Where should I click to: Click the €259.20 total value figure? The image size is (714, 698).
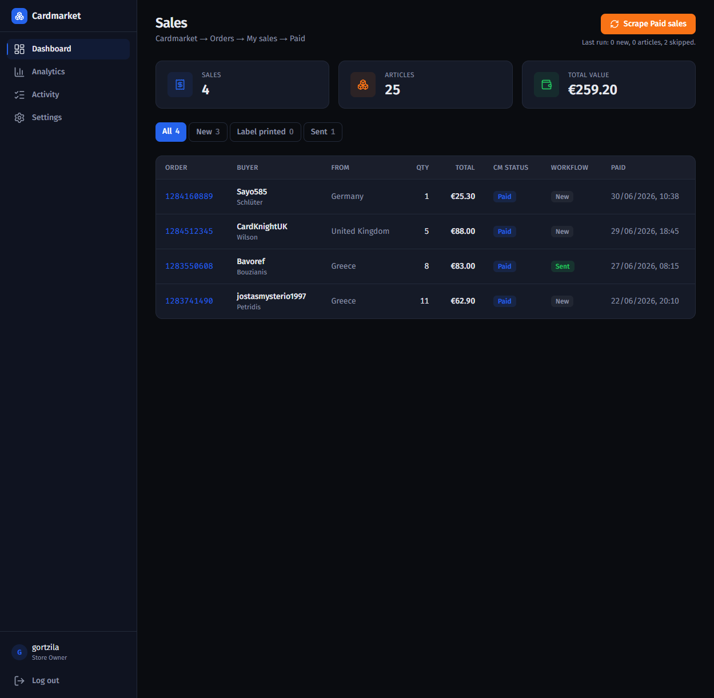tap(593, 90)
